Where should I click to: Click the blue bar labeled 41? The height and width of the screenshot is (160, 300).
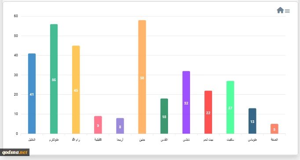32,93
